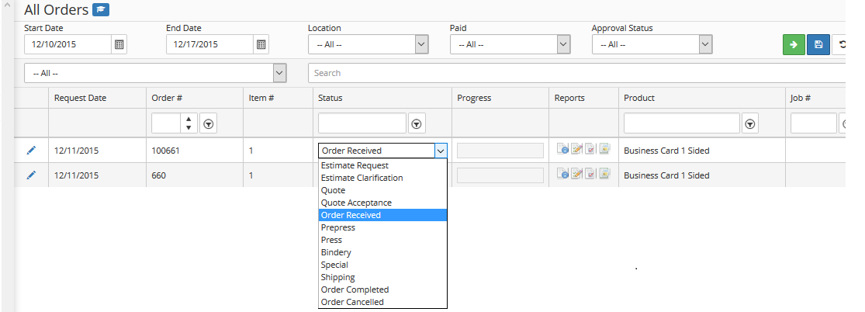Click the green arrow go button
Image resolution: width=865 pixels, height=312 pixels.
pyautogui.click(x=794, y=44)
